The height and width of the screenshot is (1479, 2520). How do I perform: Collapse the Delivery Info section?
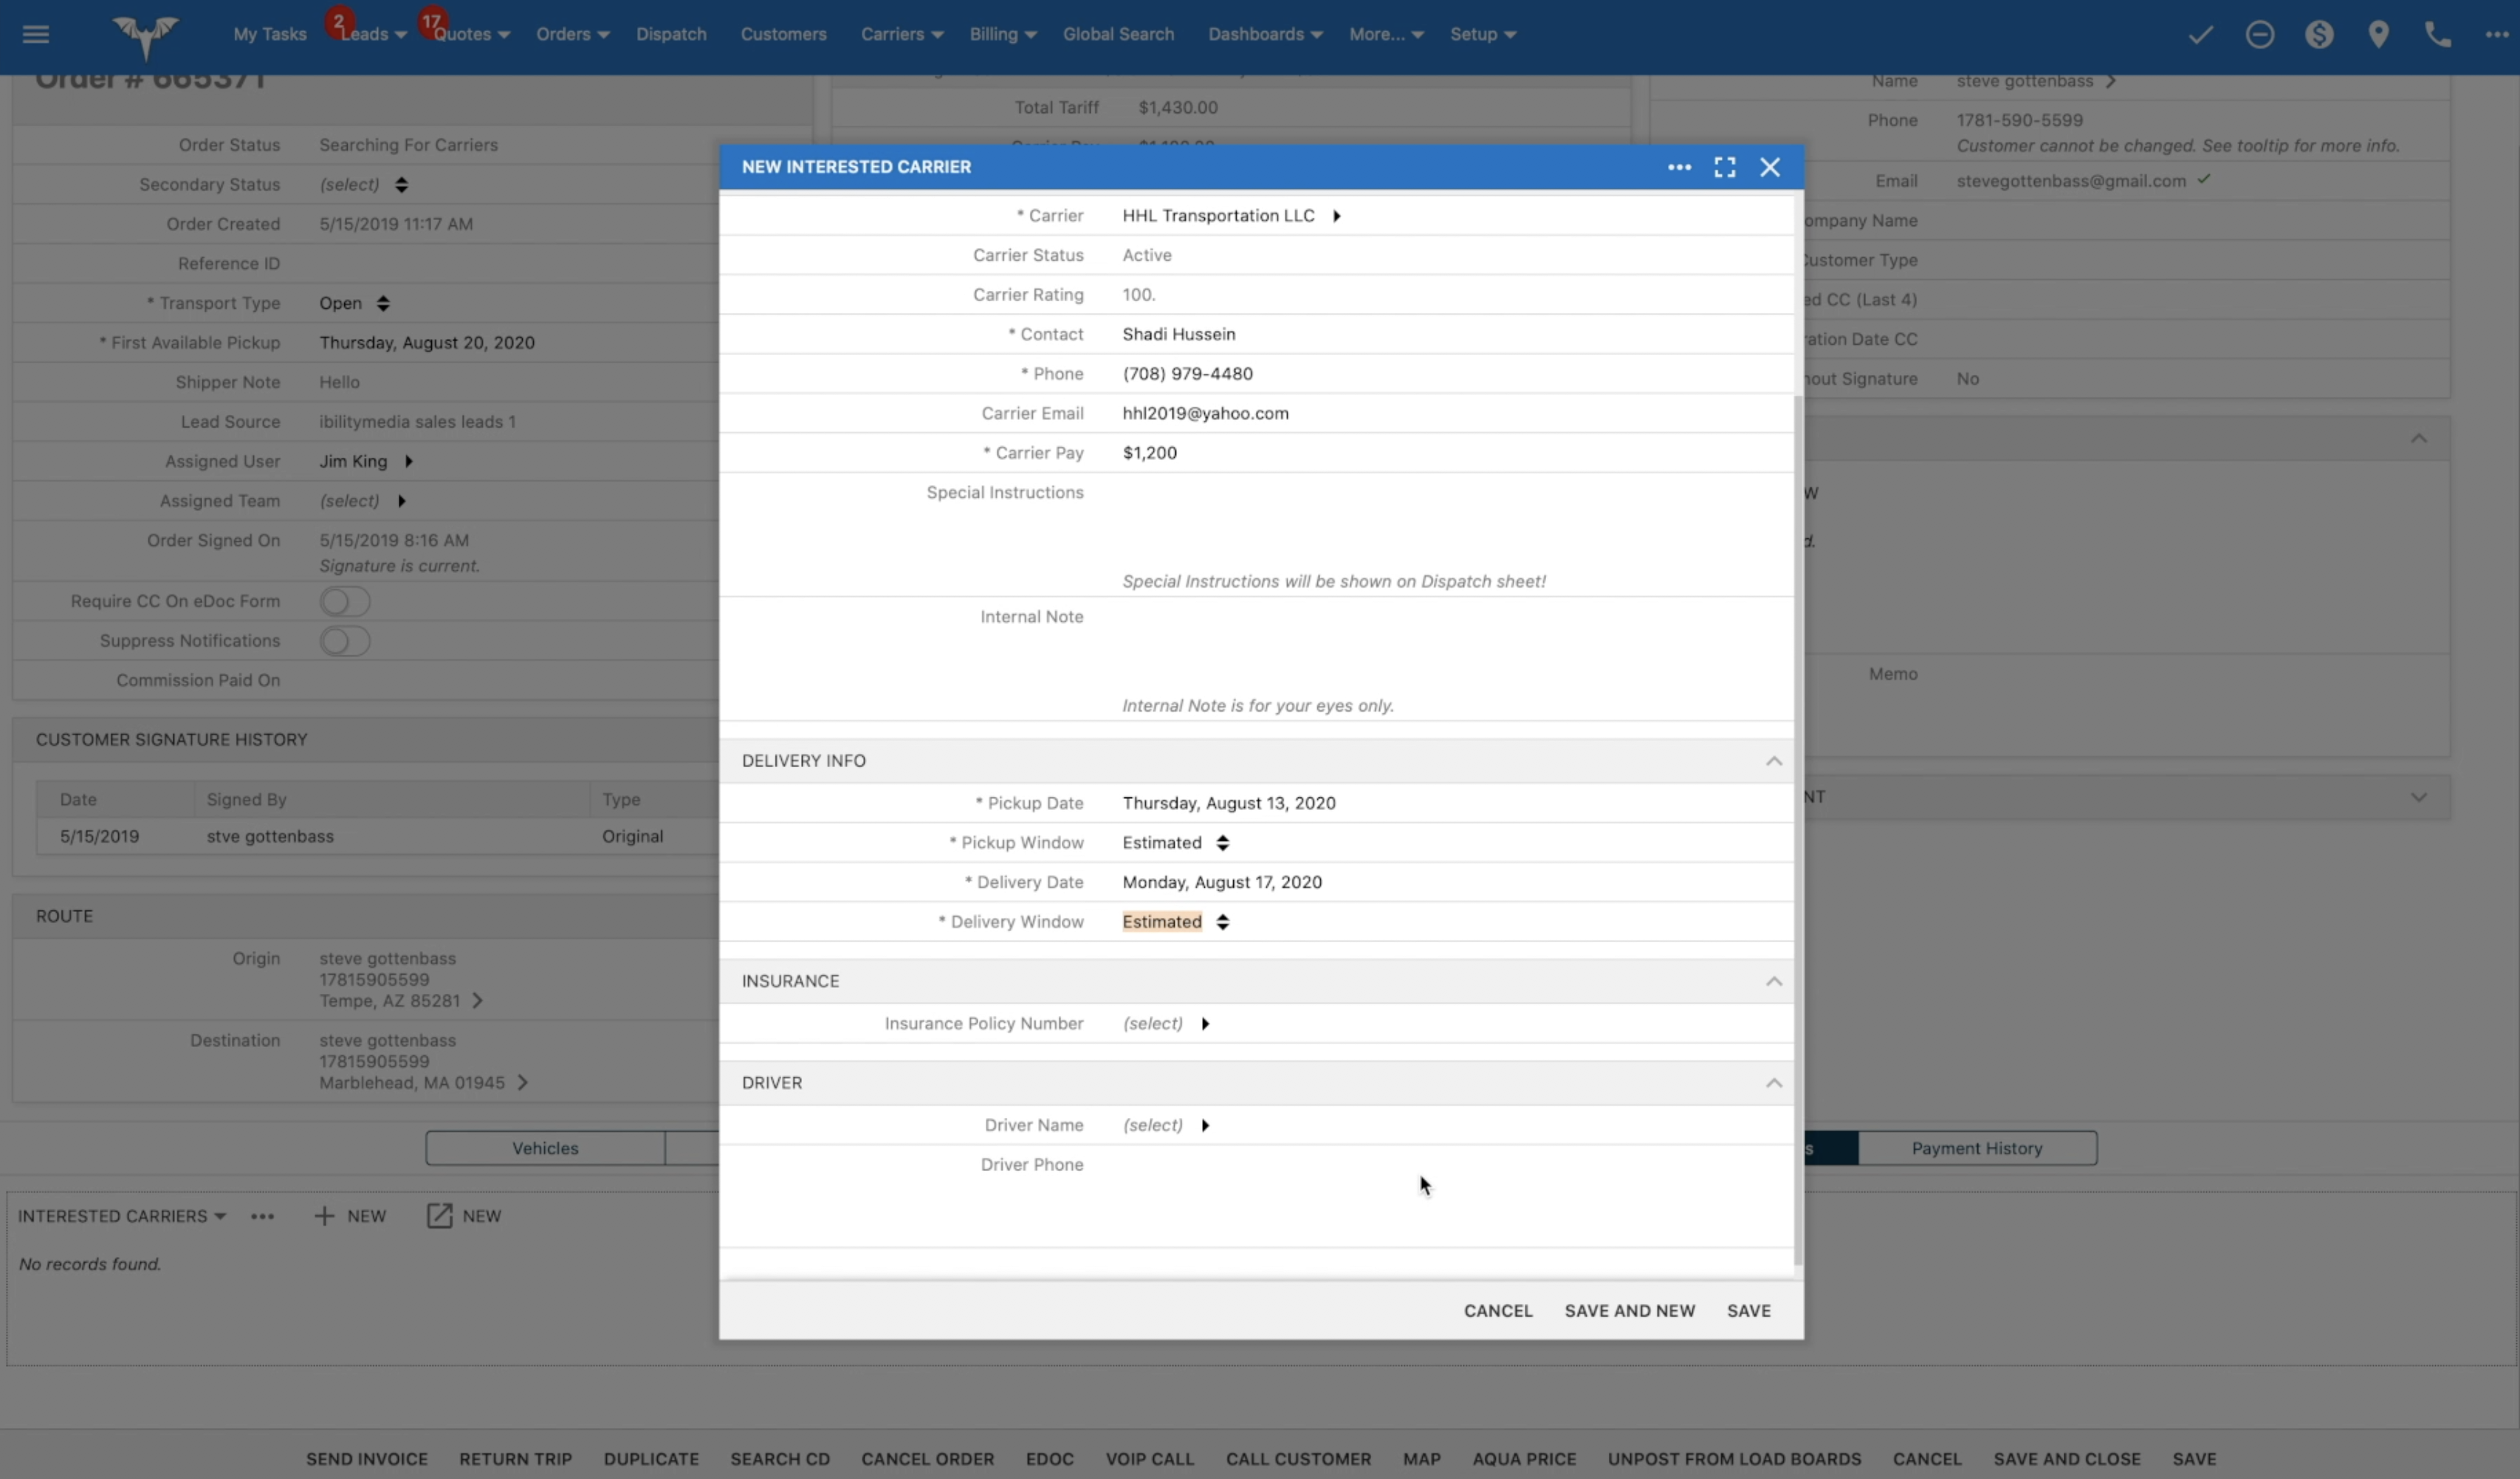tap(1773, 761)
